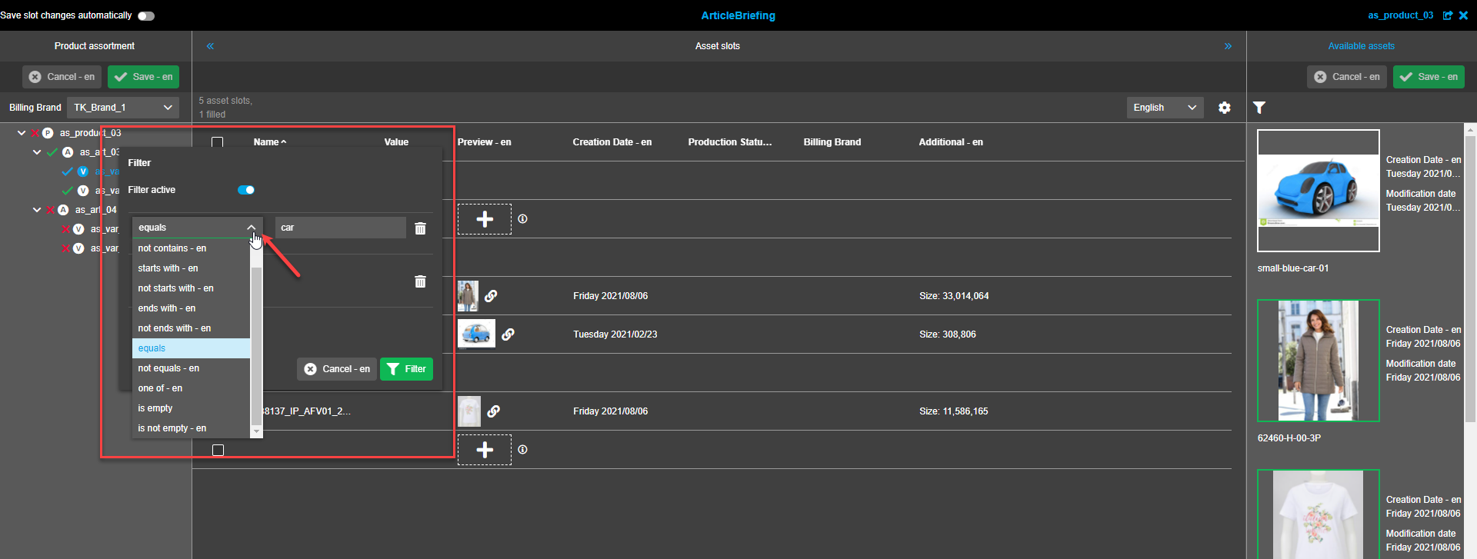Select as_product_03 tree item
Viewport: 1477px width, 559px height.
point(90,133)
